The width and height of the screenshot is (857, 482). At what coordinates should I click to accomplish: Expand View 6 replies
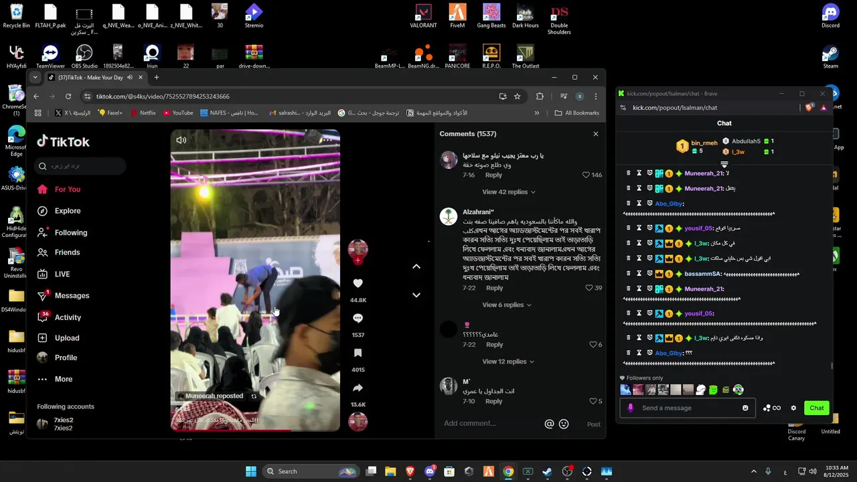pyautogui.click(x=506, y=305)
